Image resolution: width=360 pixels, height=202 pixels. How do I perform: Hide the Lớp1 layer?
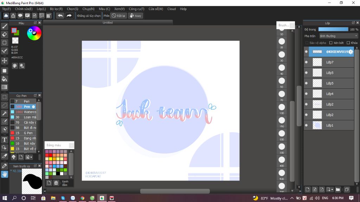[306, 125]
